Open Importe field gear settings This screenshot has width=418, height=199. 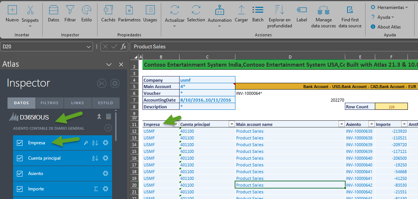(x=106, y=189)
